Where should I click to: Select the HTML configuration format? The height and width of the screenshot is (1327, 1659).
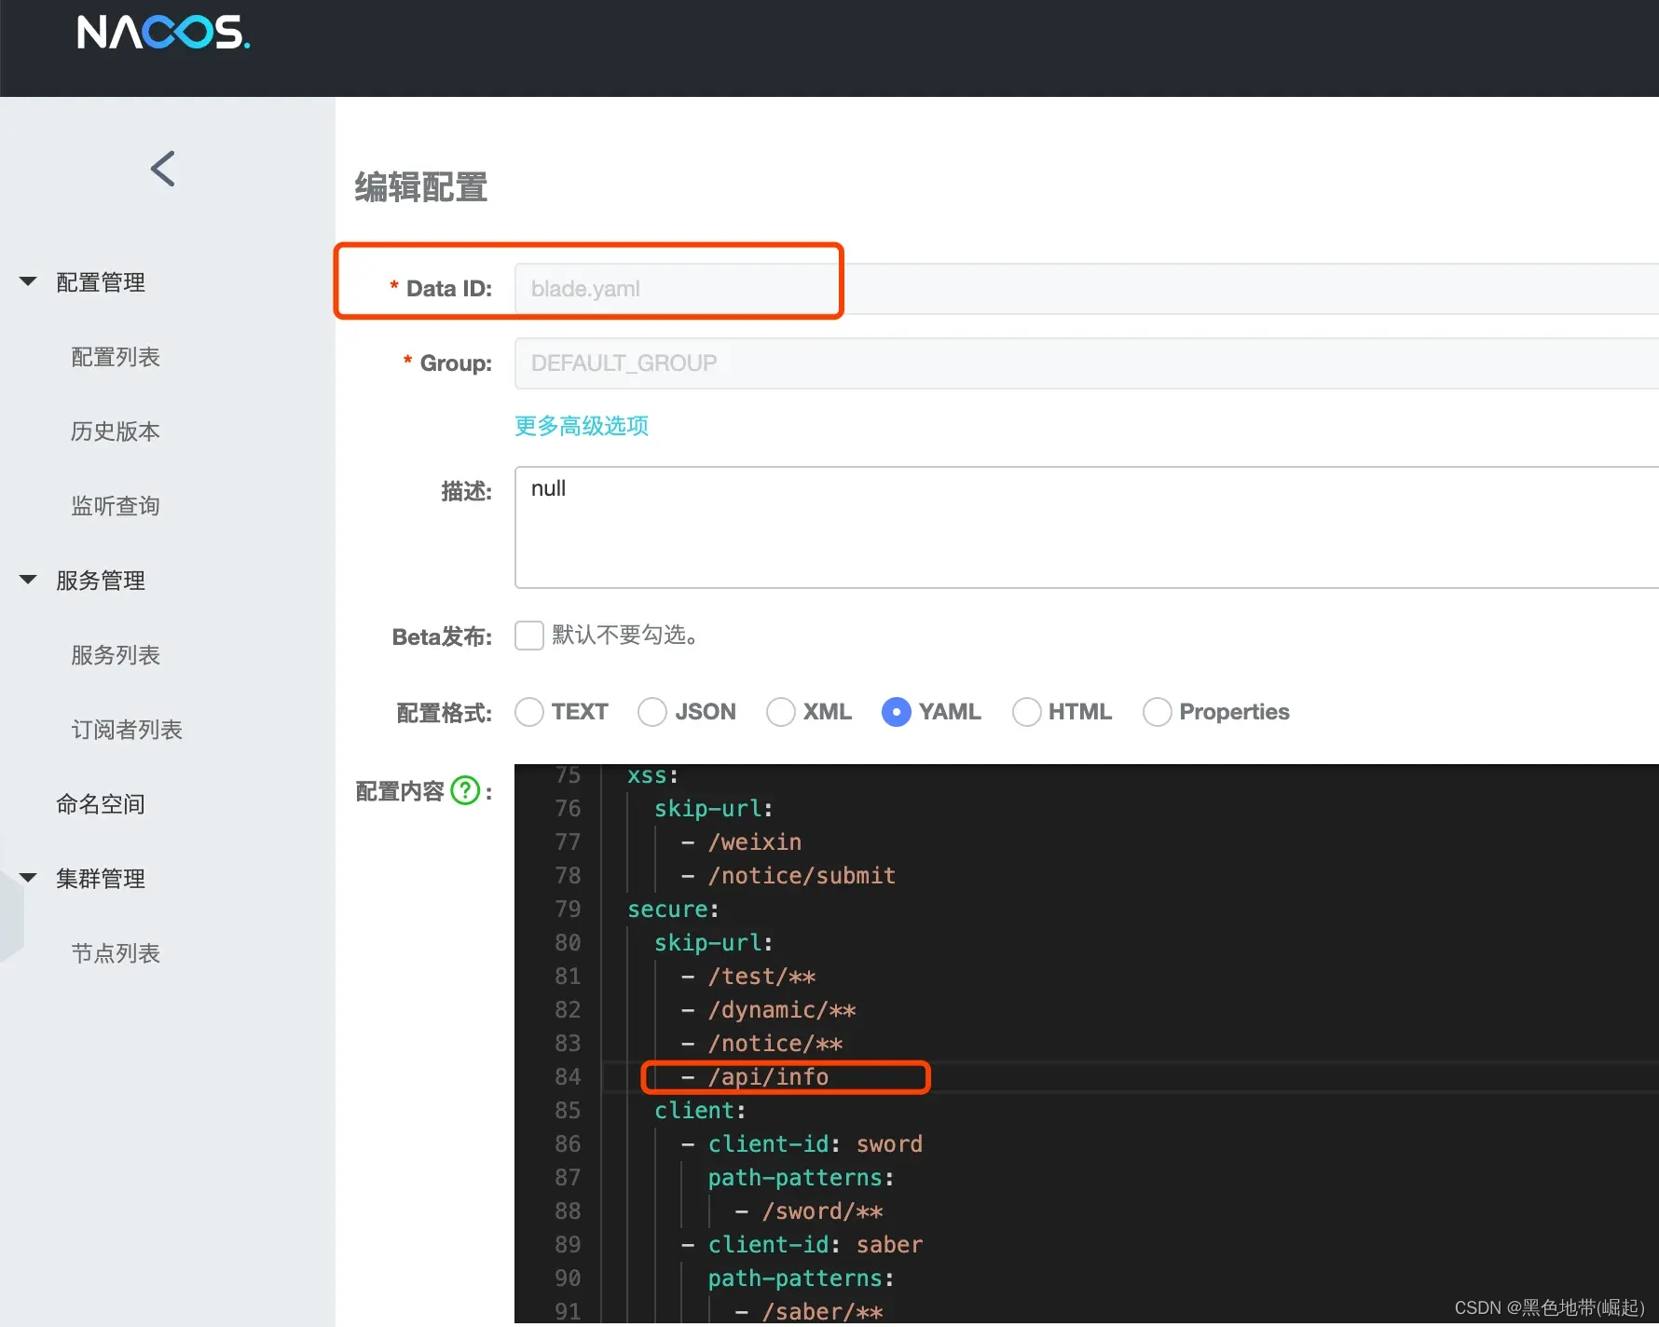point(1026,711)
